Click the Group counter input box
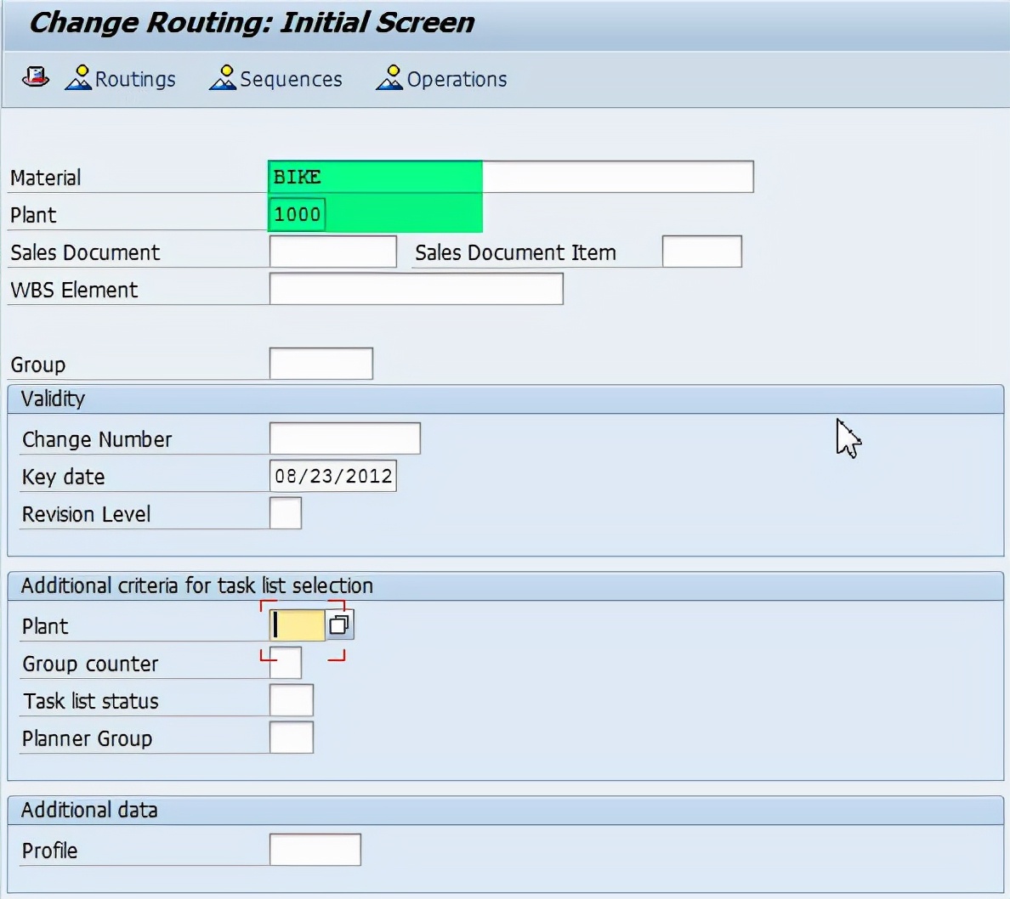1010x899 pixels. coord(286,664)
